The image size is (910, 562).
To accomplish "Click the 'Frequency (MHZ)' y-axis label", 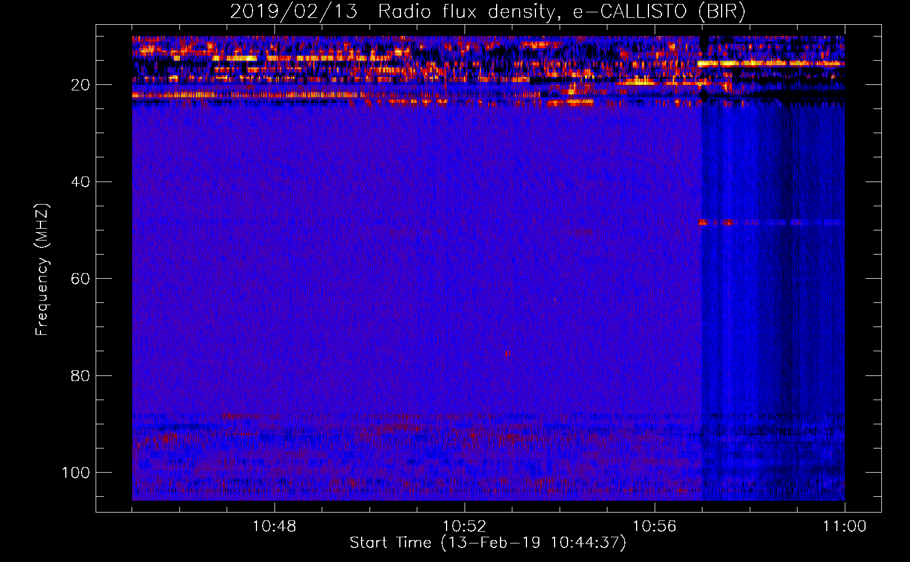I will tap(42, 270).
